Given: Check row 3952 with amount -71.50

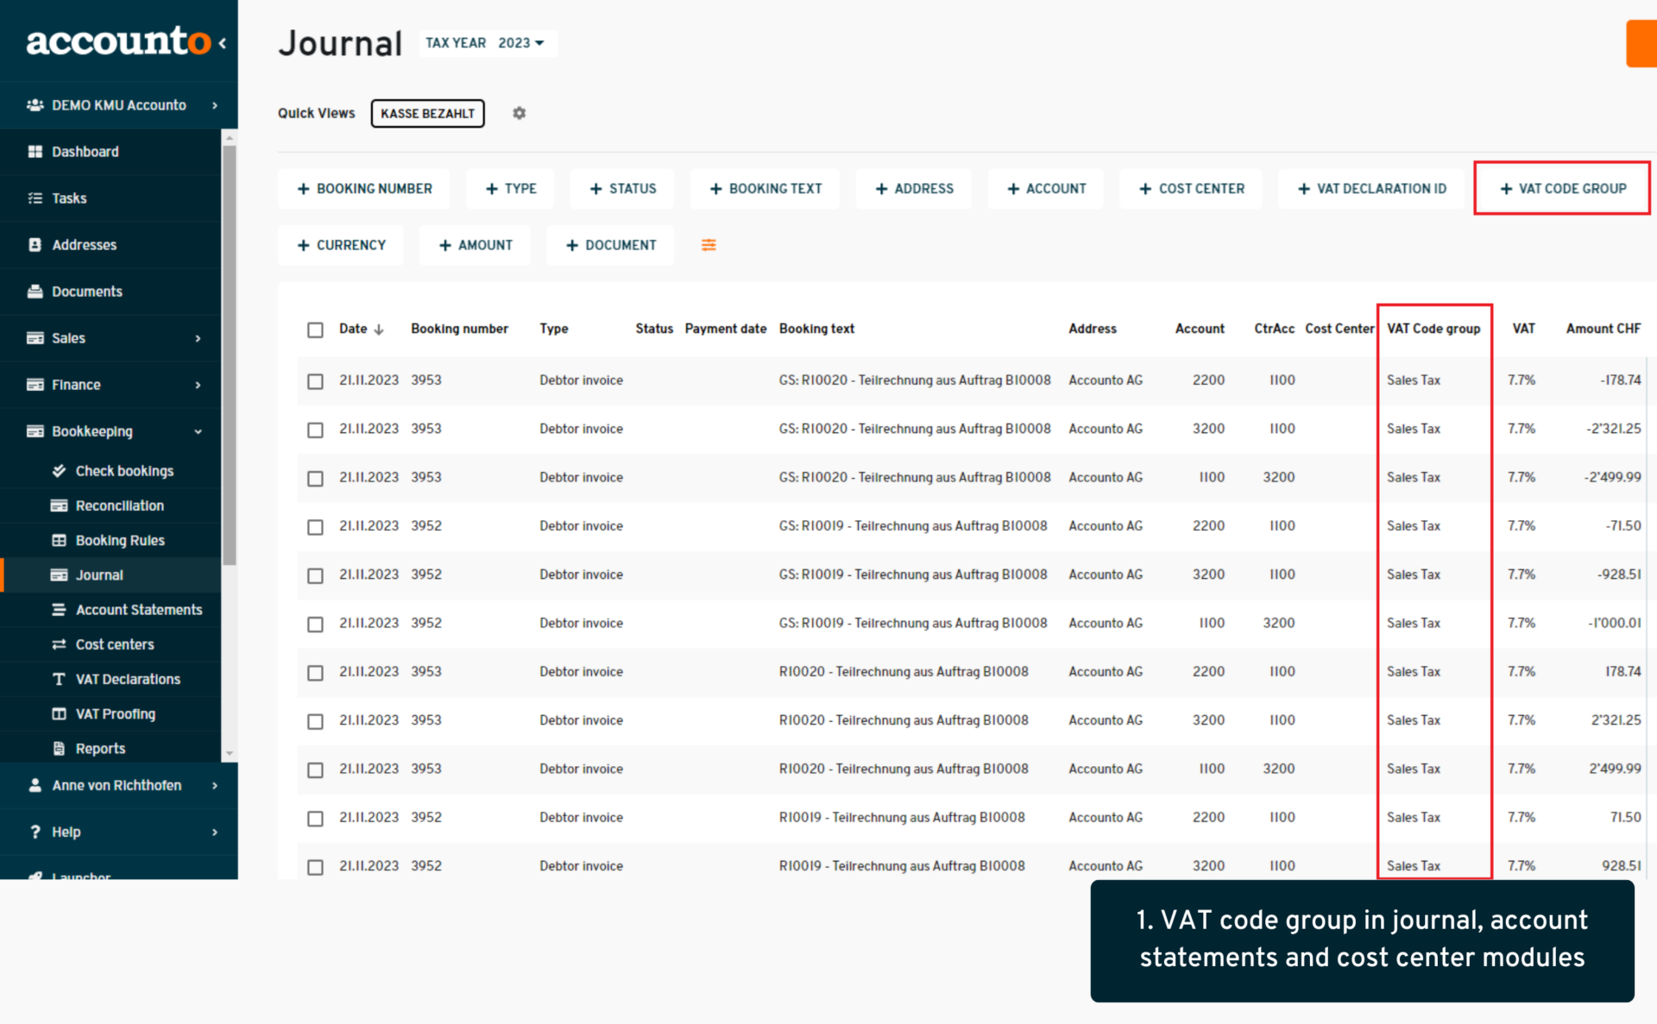Looking at the screenshot, I should (x=315, y=527).
